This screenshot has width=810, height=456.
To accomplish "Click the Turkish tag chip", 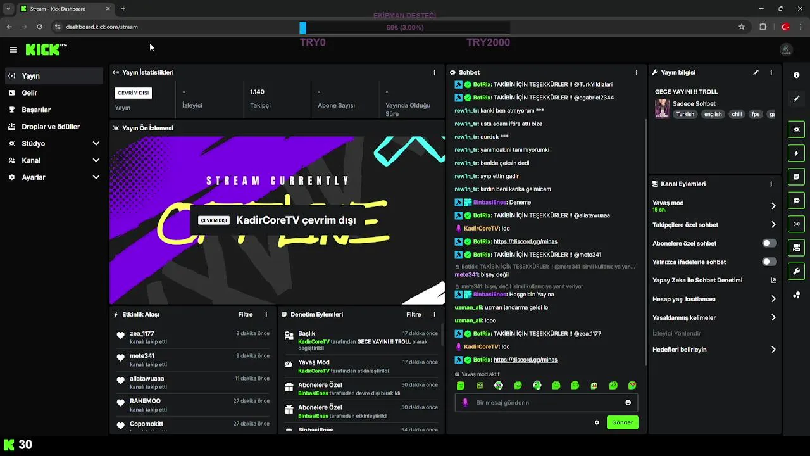I will point(685,115).
